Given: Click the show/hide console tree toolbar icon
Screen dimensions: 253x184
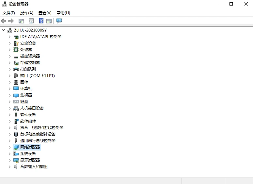Looking at the screenshot, I should tap(21, 21).
